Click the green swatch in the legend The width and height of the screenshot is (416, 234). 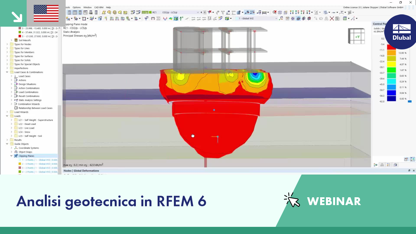point(391,70)
